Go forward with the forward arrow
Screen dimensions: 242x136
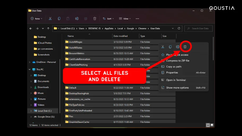click(x=37, y=29)
